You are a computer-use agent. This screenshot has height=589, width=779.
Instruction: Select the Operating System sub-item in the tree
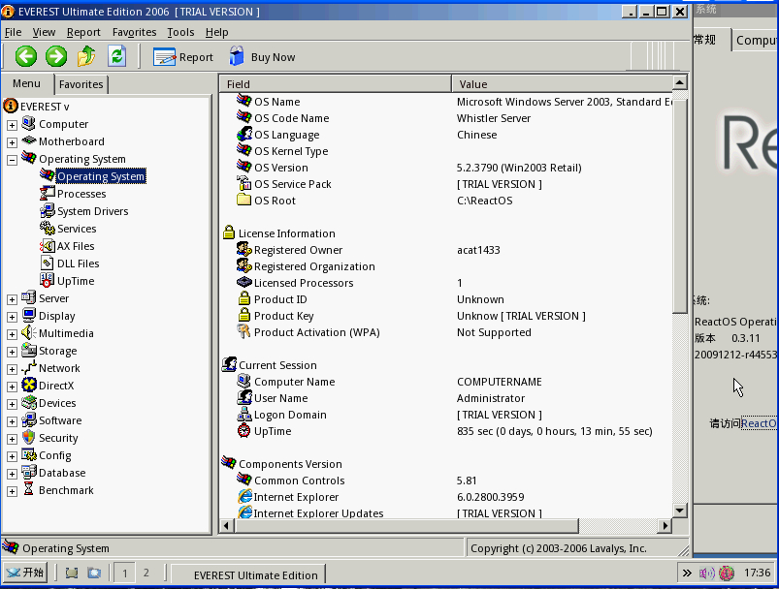[100, 176]
